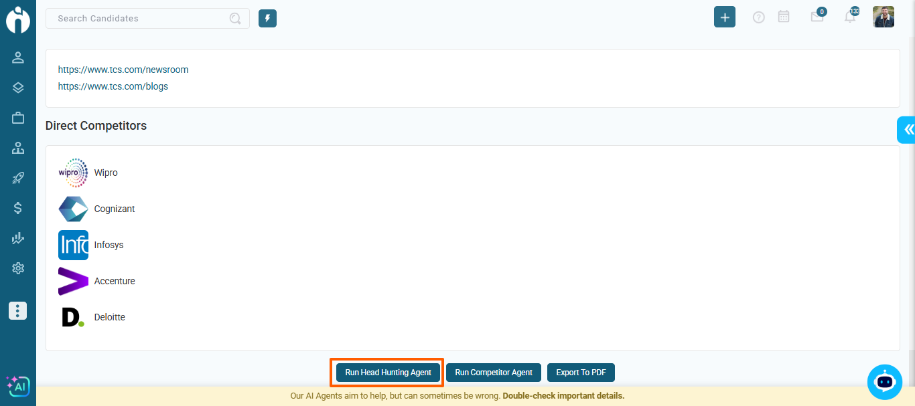Expand the three-dot more menu in sidebar
915x406 pixels.
click(18, 310)
